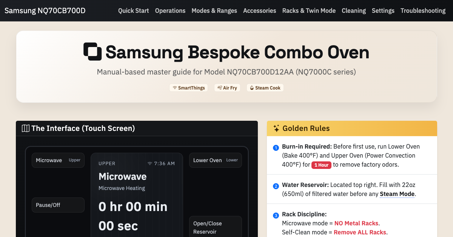The height and width of the screenshot is (237, 453).
Task: Click the number 1 rule bullet icon
Action: (x=276, y=147)
